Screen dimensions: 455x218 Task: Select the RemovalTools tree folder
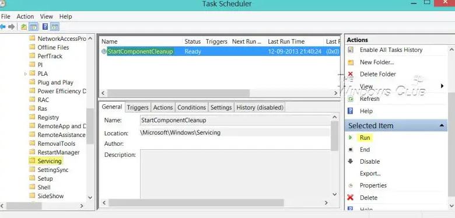[x=57, y=143]
